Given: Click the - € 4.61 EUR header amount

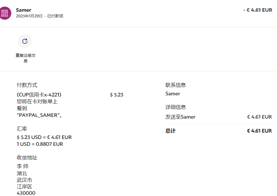Looking at the screenshot, I should (258, 10).
